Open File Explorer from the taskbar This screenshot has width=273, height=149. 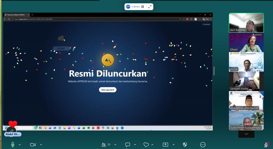[x=64, y=128]
